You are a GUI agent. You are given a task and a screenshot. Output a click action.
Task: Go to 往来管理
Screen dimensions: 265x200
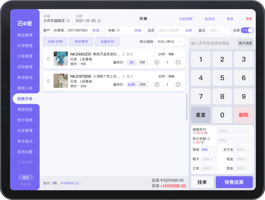click(x=25, y=131)
